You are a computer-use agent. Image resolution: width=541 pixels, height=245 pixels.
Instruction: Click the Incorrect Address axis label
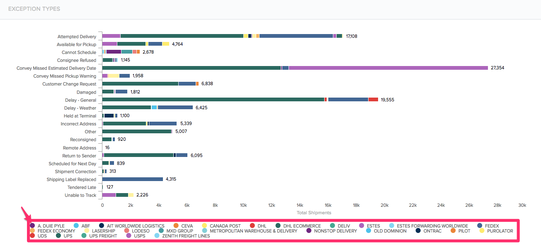[x=78, y=124]
